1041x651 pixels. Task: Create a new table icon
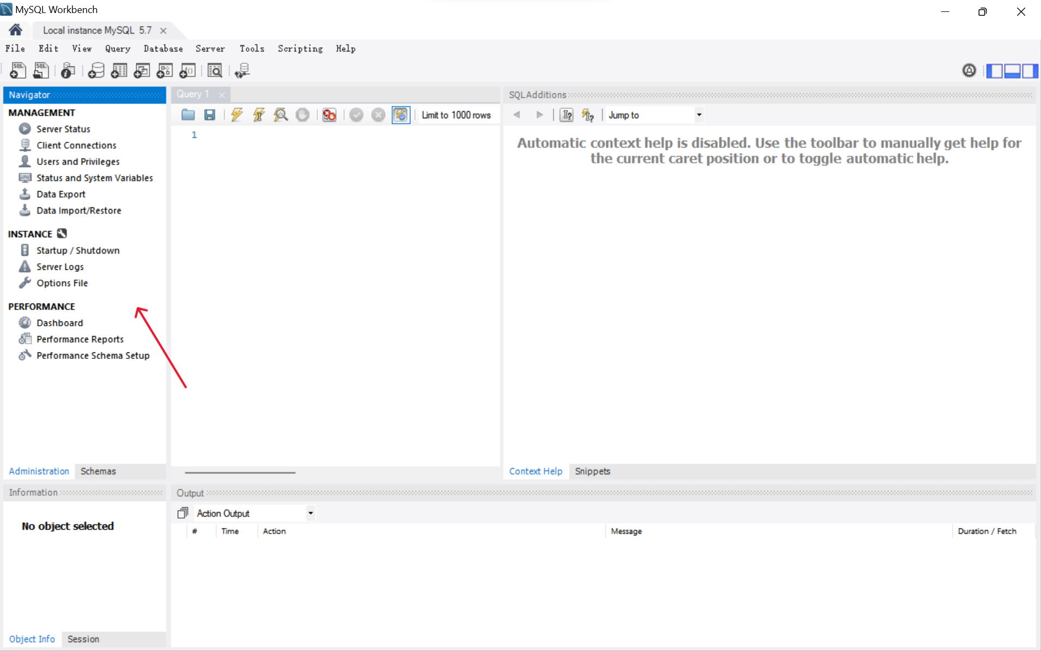pyautogui.click(x=119, y=71)
